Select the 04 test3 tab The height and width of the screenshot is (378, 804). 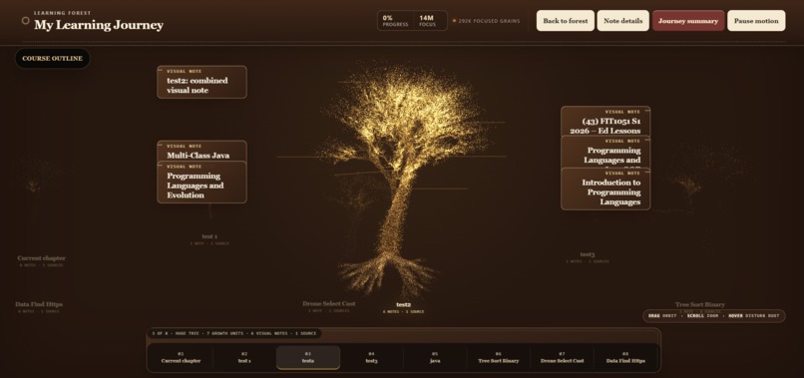point(371,357)
